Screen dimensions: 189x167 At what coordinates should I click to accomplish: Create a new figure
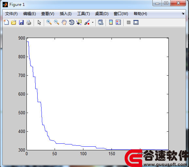point(6,22)
